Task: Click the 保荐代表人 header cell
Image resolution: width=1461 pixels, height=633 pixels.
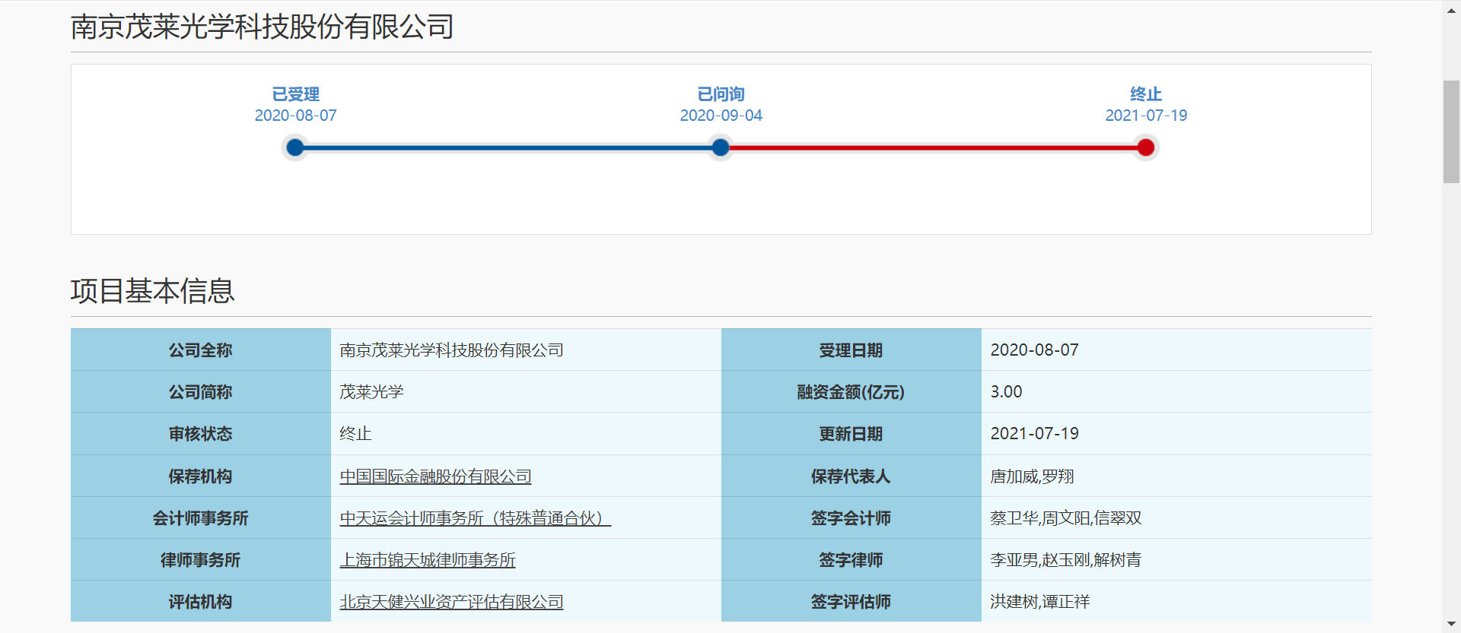Action: tap(851, 476)
